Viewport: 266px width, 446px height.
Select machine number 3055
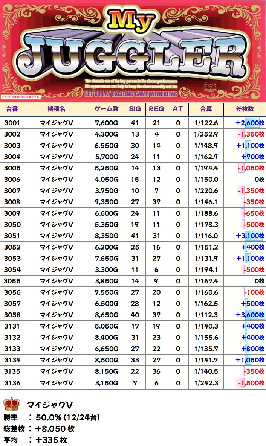click(12, 281)
